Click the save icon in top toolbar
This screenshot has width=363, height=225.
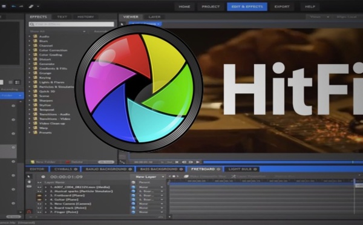(x=4, y=7)
